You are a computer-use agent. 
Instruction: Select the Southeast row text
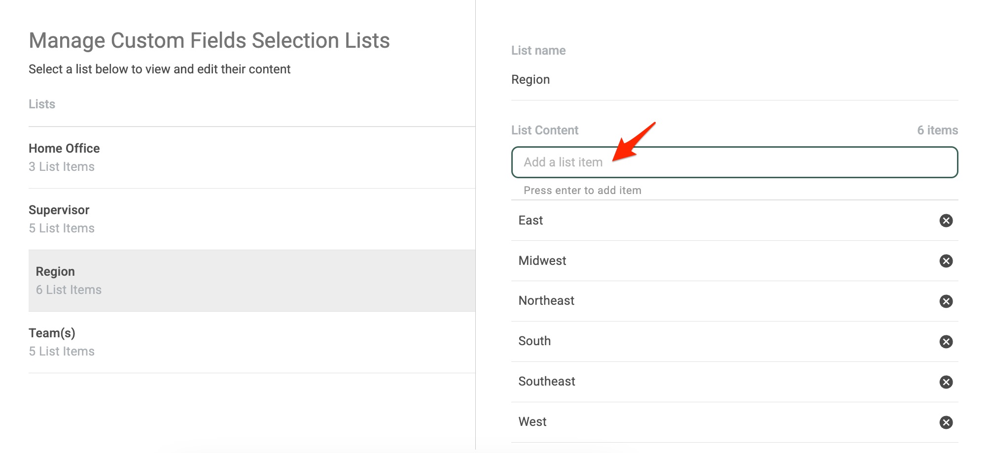tap(547, 382)
